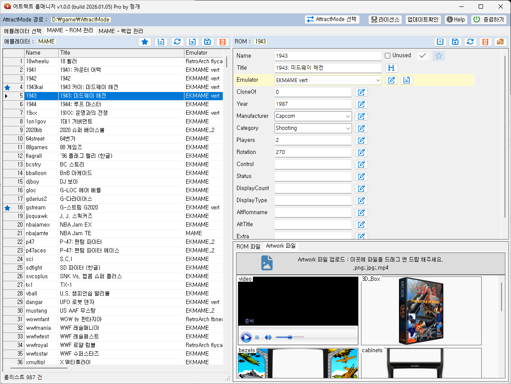511x384 pixels.
Task: Toggle the favorite star next to Unused
Action: [x=439, y=56]
